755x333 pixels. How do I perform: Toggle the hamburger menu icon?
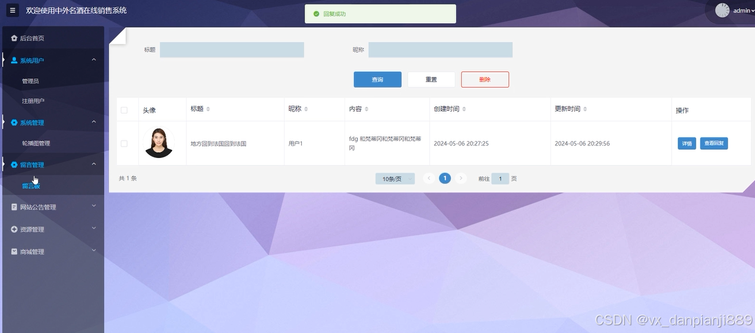13,11
